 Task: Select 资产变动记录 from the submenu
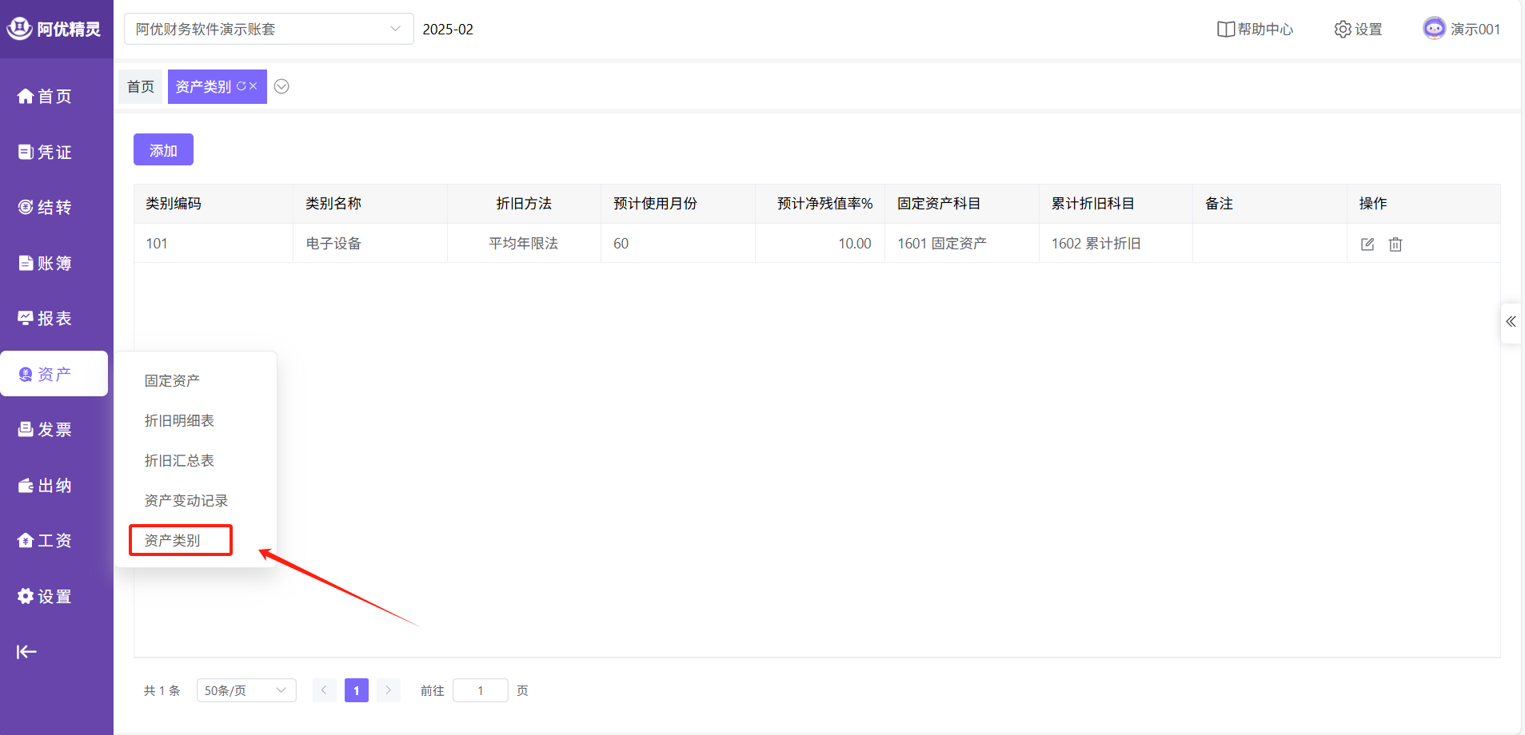click(x=186, y=501)
